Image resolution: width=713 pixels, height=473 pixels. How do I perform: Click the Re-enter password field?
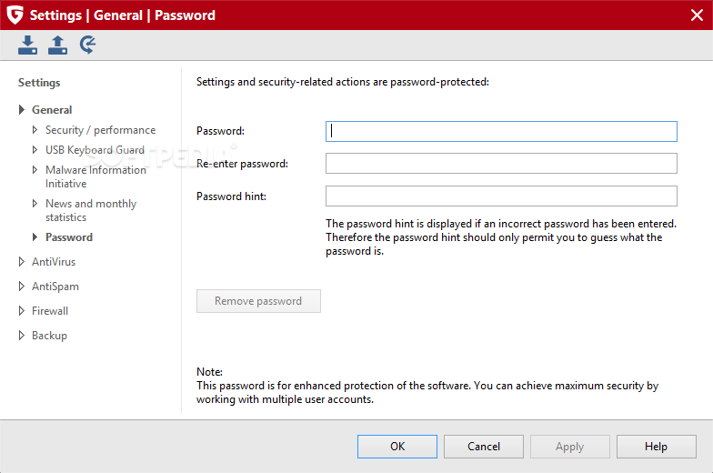pos(501,164)
